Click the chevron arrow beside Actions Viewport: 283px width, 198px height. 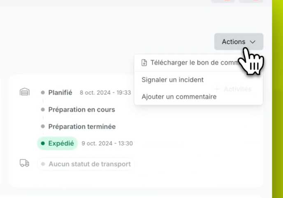[x=253, y=42]
